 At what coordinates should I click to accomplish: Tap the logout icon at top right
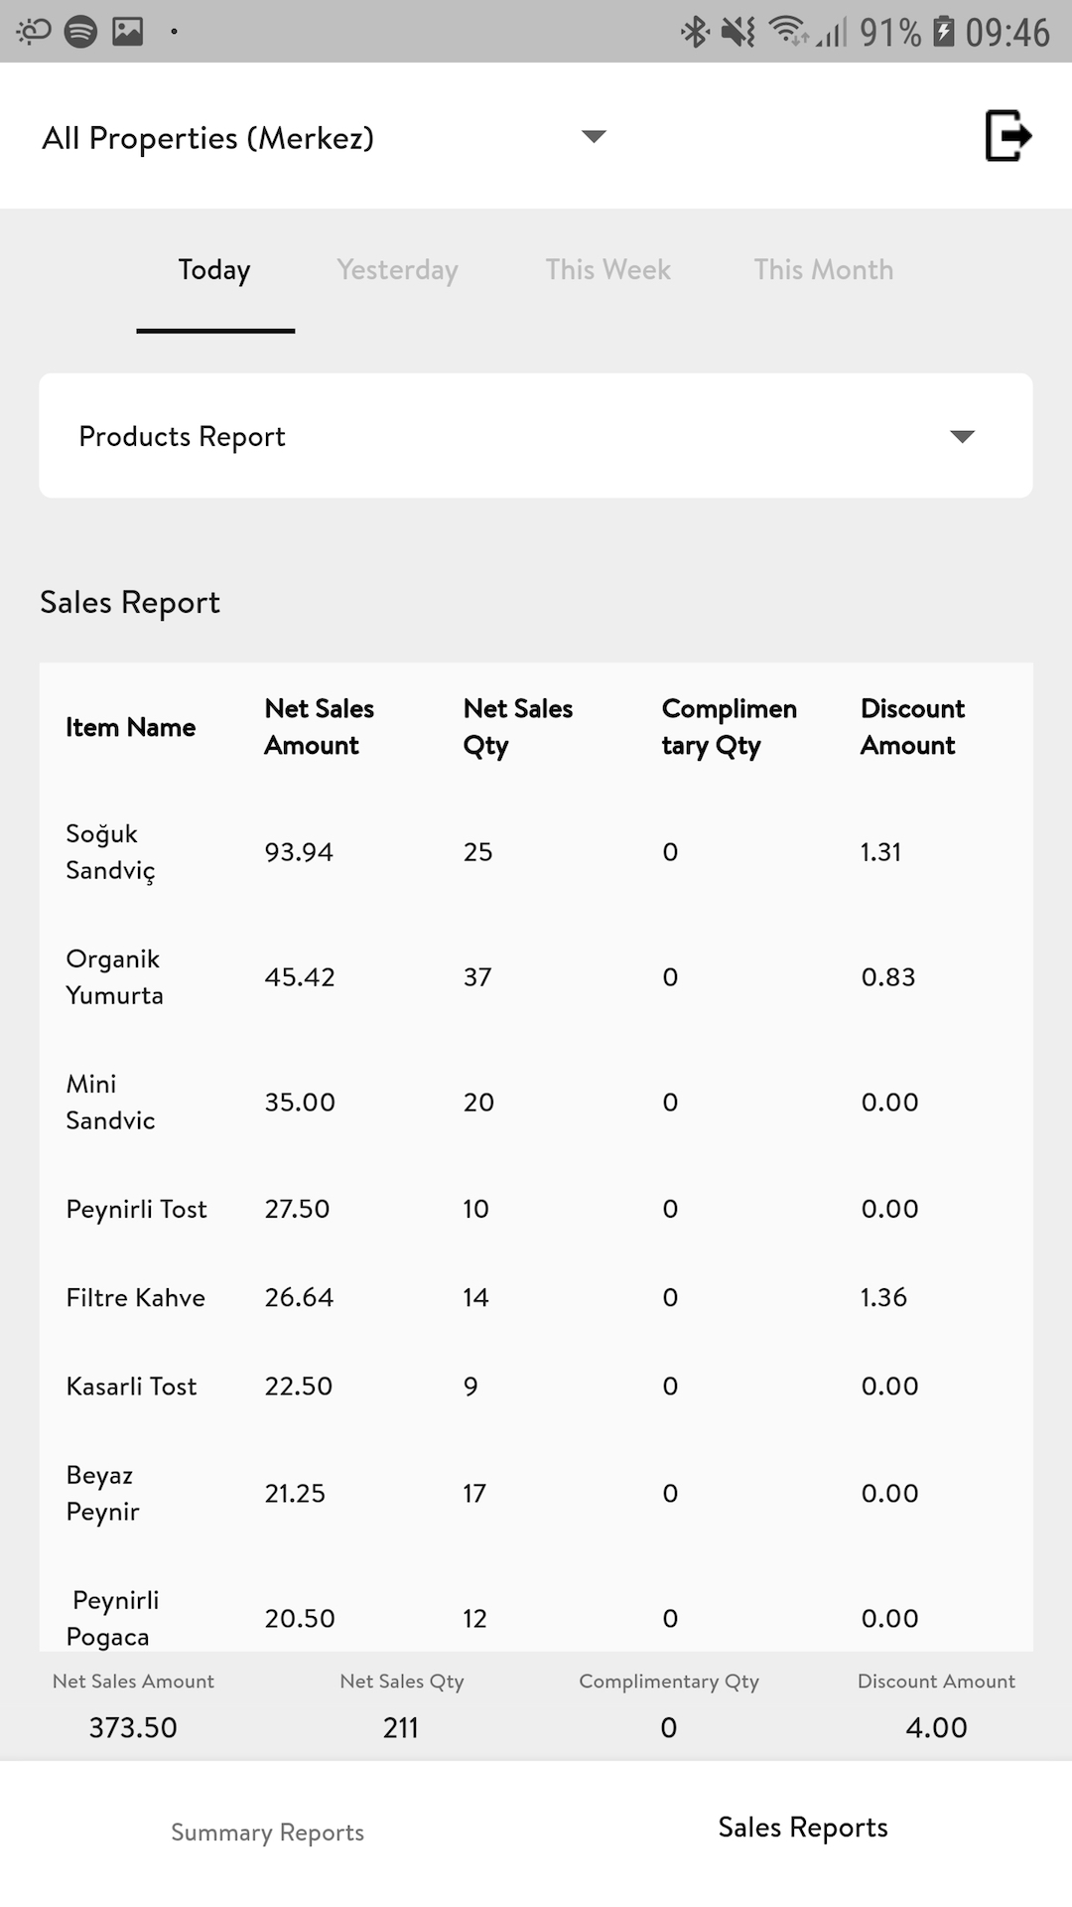pos(1007,136)
